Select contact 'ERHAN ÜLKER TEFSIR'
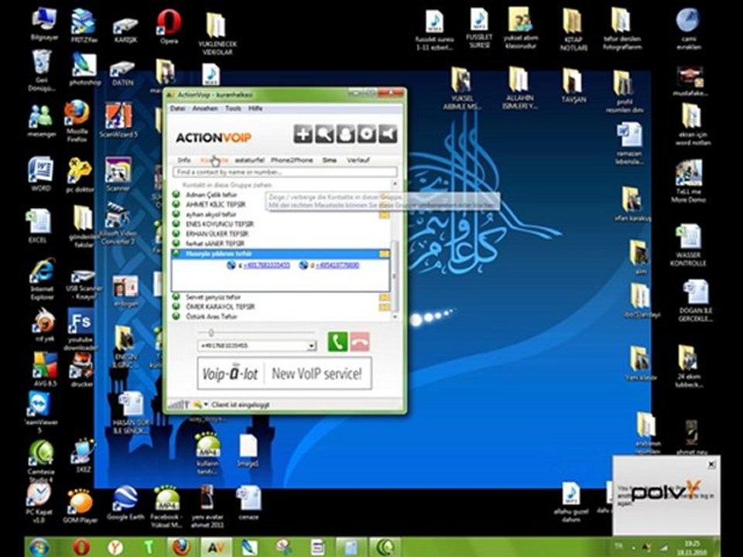This screenshot has height=557, width=743. 217,234
